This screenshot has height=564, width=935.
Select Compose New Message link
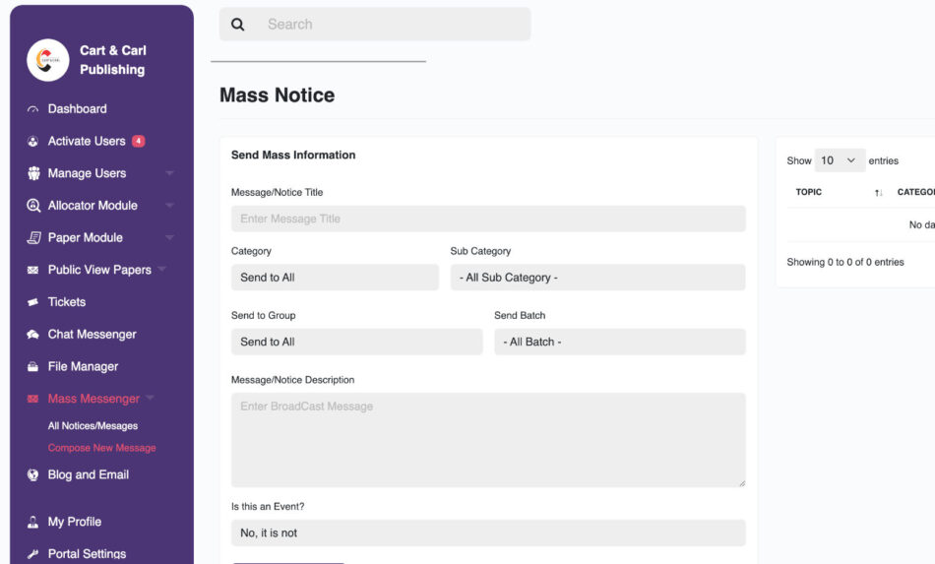coord(101,448)
